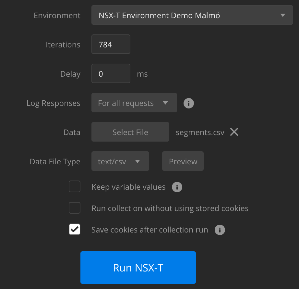Open the NSX-T Environment Demo Malmö dropdown

192,15
